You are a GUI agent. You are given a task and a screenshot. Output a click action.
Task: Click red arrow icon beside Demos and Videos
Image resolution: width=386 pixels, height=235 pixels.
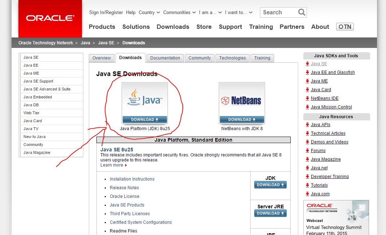pyautogui.click(x=307, y=142)
